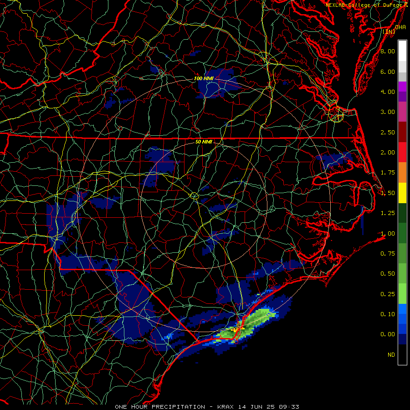Click the 0.75 legend value

click(388, 254)
